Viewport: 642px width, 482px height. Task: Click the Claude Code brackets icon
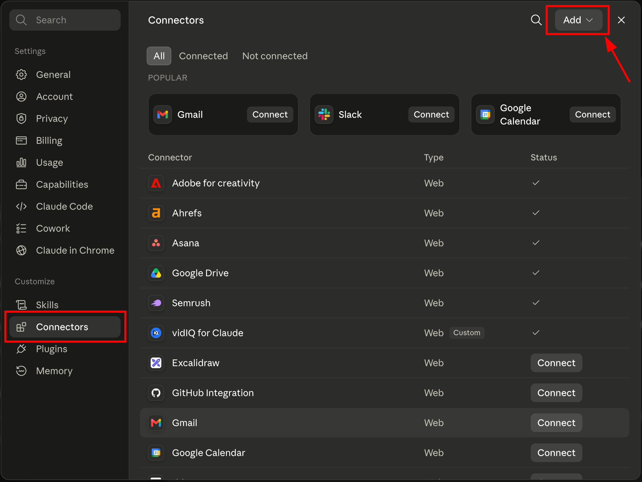pyautogui.click(x=21, y=206)
